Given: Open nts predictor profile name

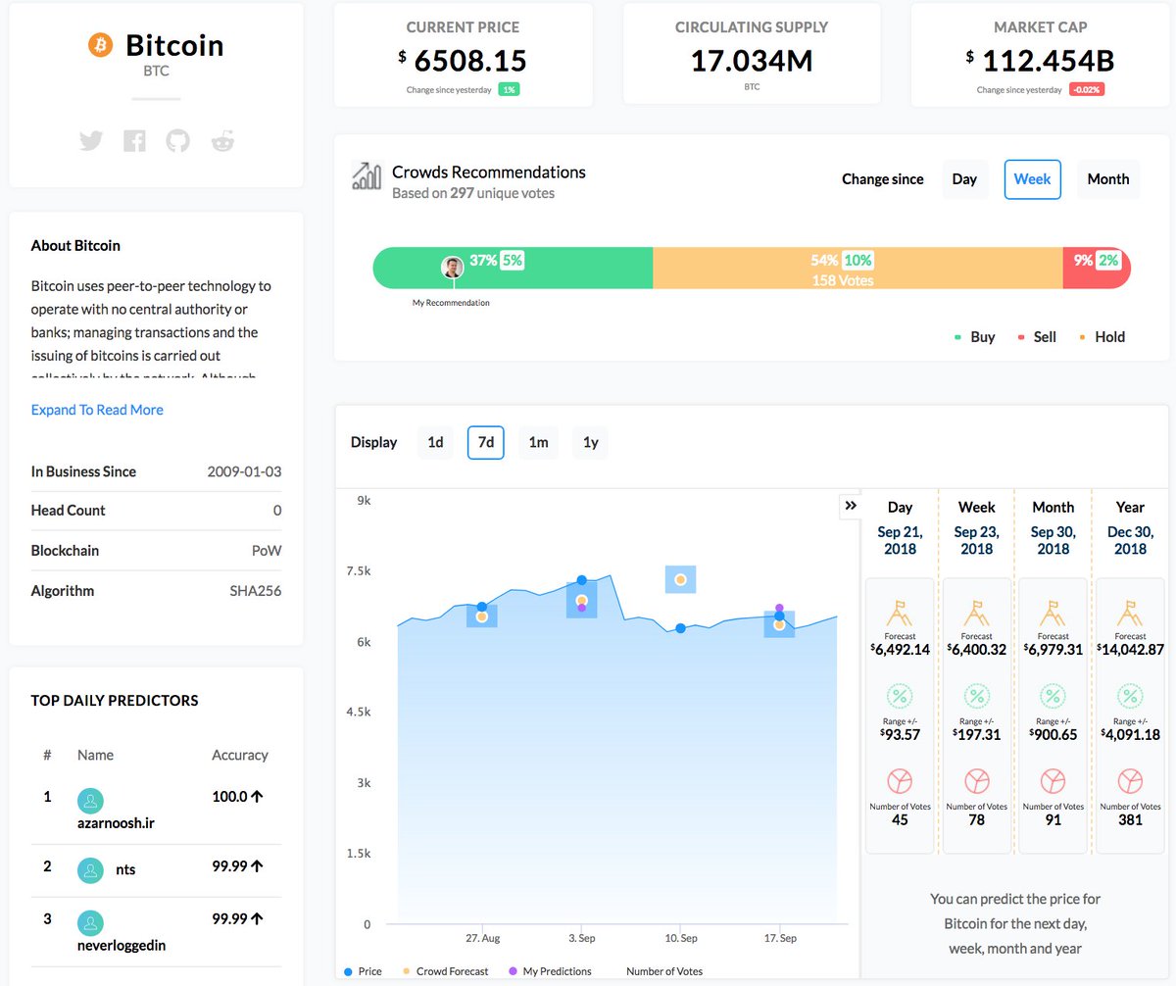Looking at the screenshot, I should point(125,869).
